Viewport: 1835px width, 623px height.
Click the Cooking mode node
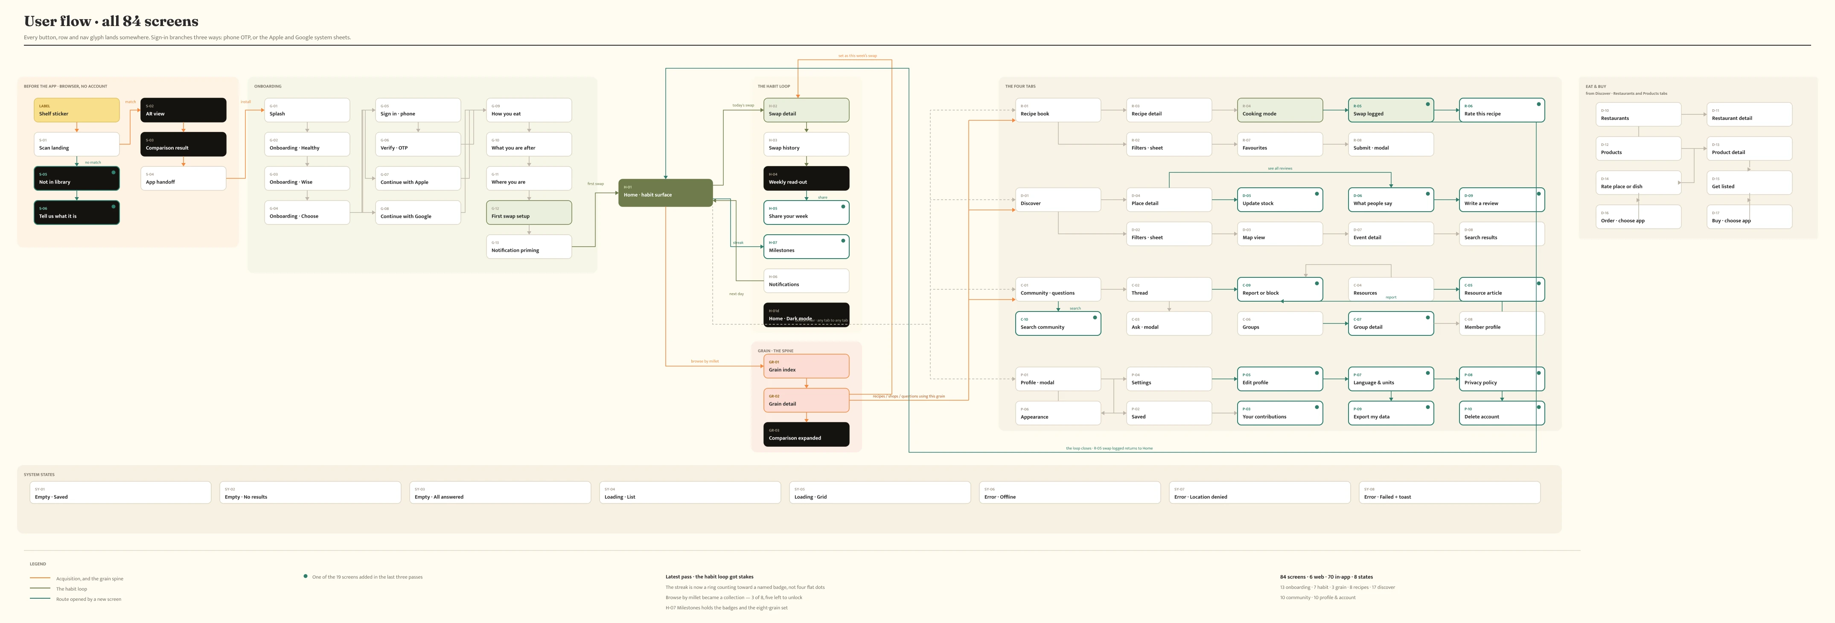pos(1280,111)
